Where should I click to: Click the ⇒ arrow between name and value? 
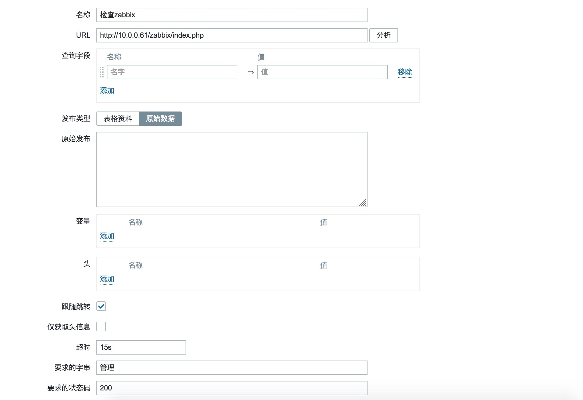tap(251, 72)
